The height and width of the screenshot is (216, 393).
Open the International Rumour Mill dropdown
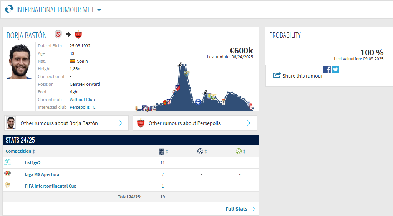pos(99,10)
